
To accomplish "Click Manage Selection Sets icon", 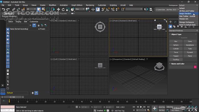I will tap(123, 9).
